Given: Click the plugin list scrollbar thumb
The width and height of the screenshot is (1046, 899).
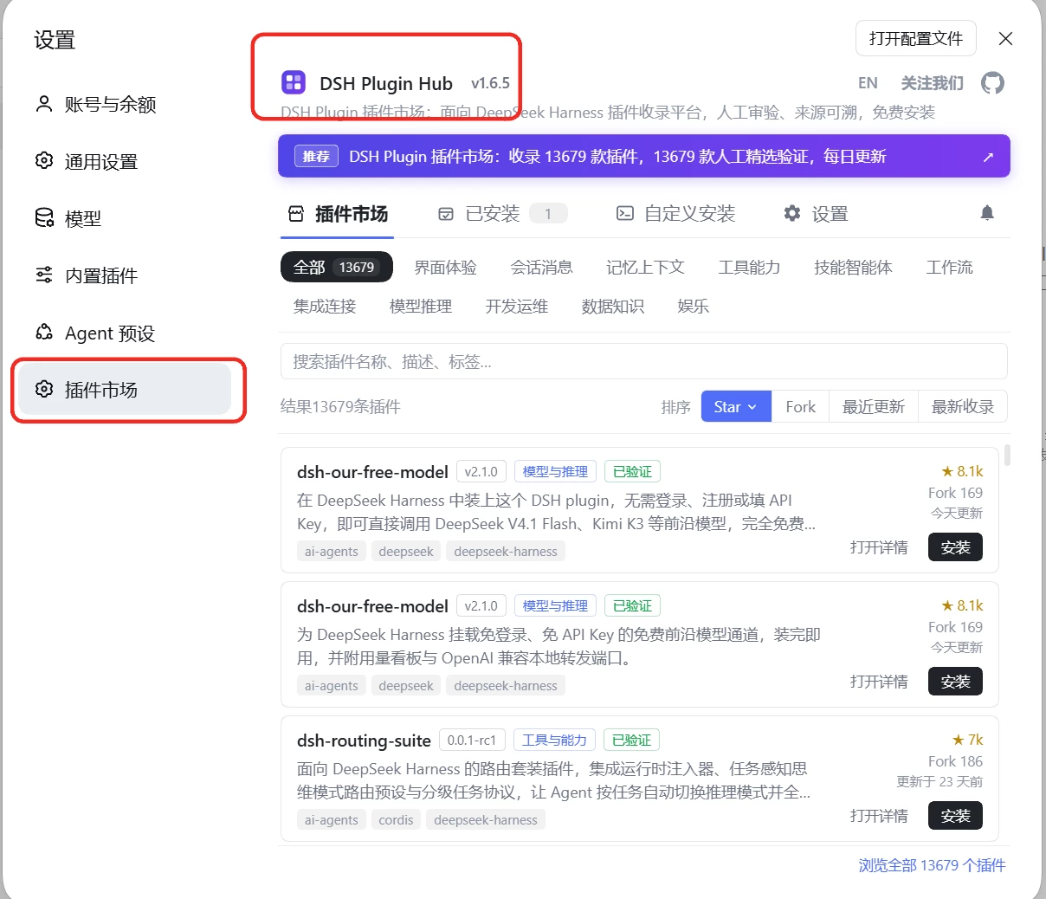Looking at the screenshot, I should pos(1007,455).
